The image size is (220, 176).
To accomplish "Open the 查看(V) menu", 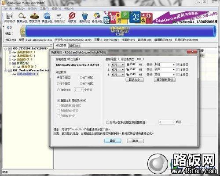I will coord(56,9).
